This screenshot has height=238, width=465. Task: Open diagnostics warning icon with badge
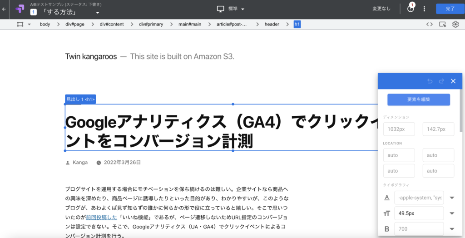[411, 8]
